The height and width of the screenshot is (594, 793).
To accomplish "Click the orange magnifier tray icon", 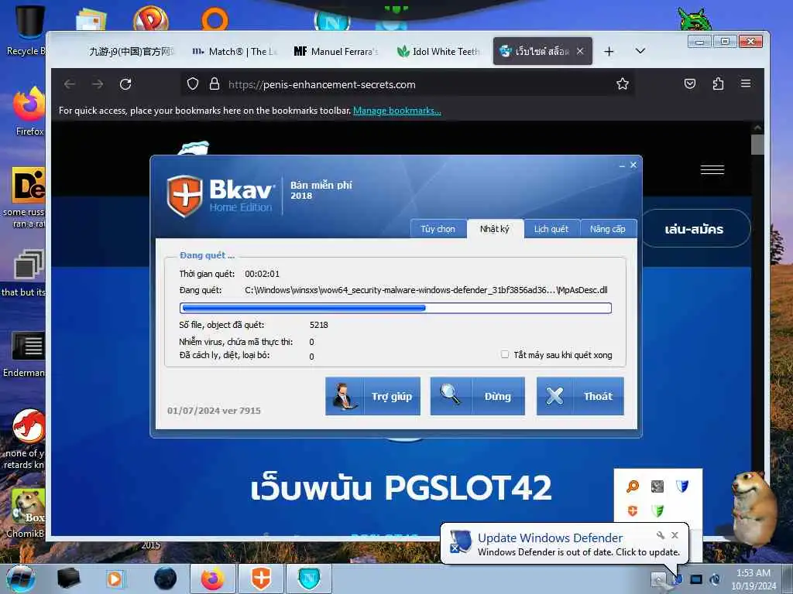I will [632, 486].
